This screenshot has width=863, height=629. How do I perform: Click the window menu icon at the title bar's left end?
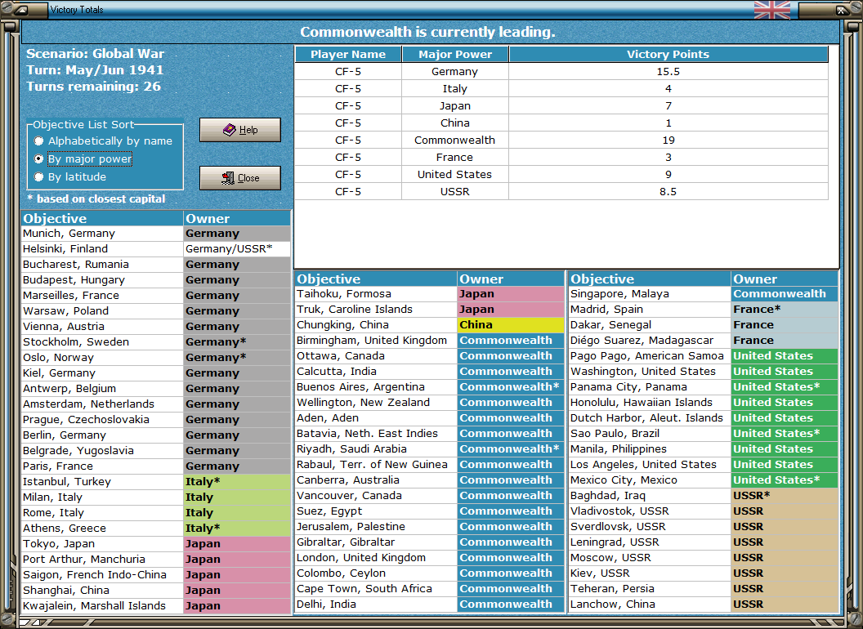21,9
